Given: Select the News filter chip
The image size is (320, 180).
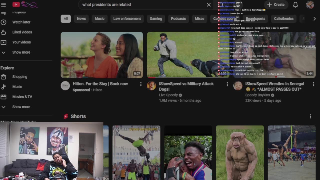Looking at the screenshot, I should 81,18.
